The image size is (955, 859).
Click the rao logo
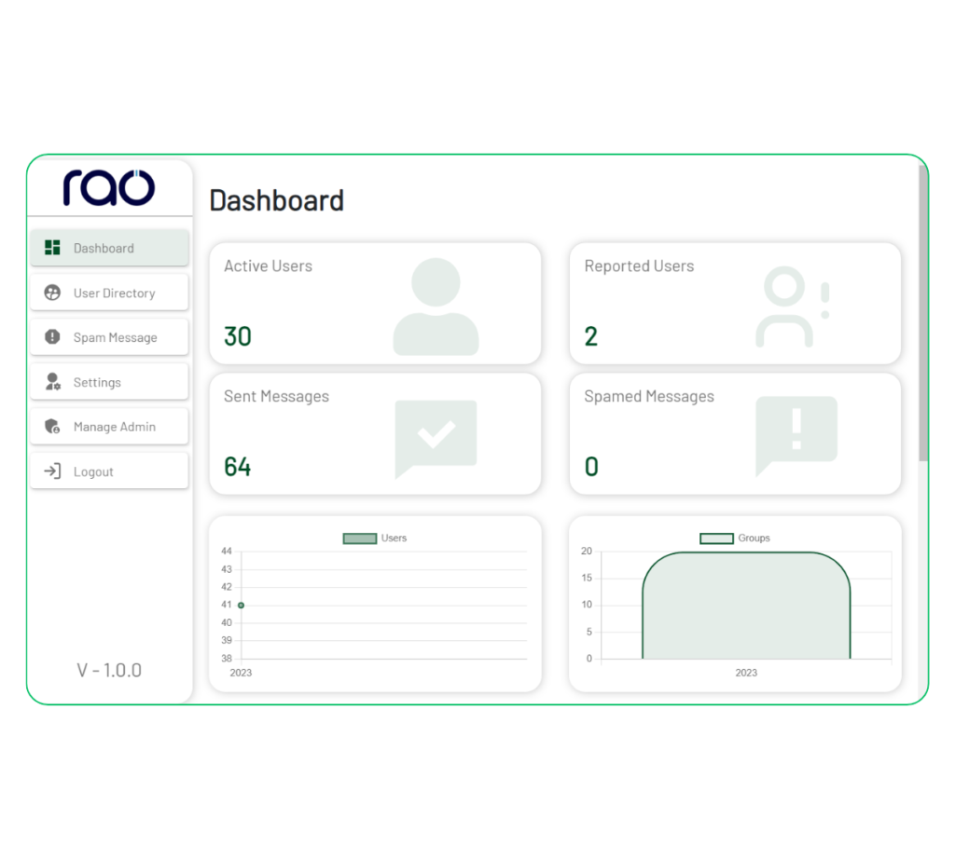pyautogui.click(x=109, y=187)
